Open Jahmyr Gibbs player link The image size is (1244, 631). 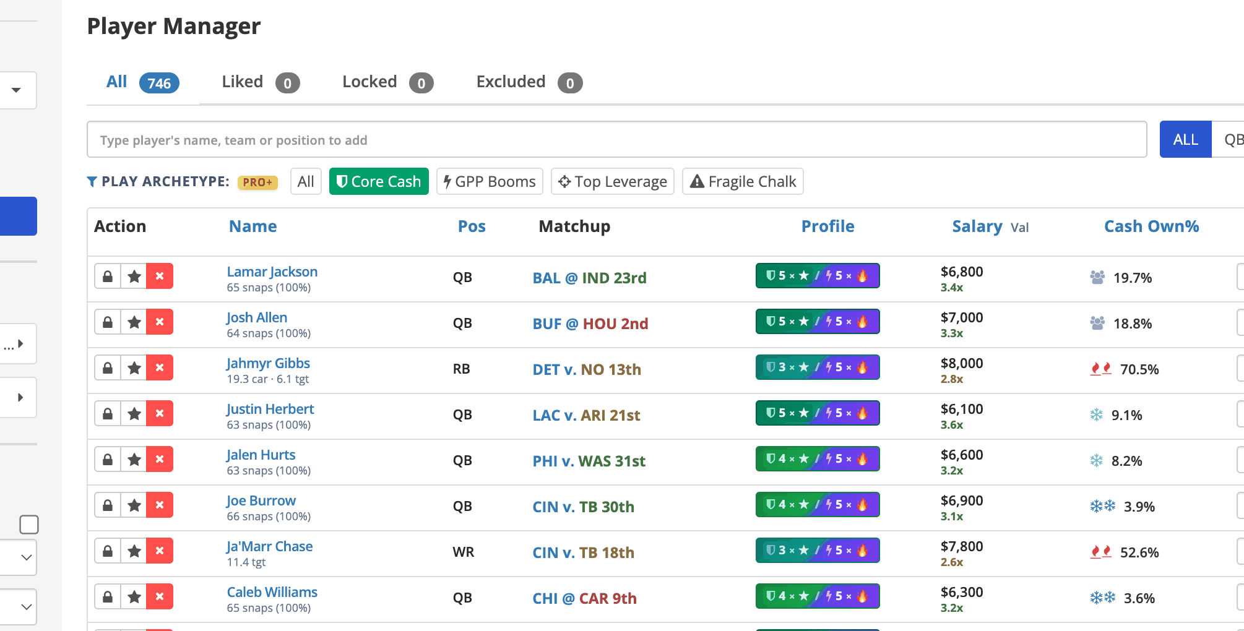pos(268,363)
